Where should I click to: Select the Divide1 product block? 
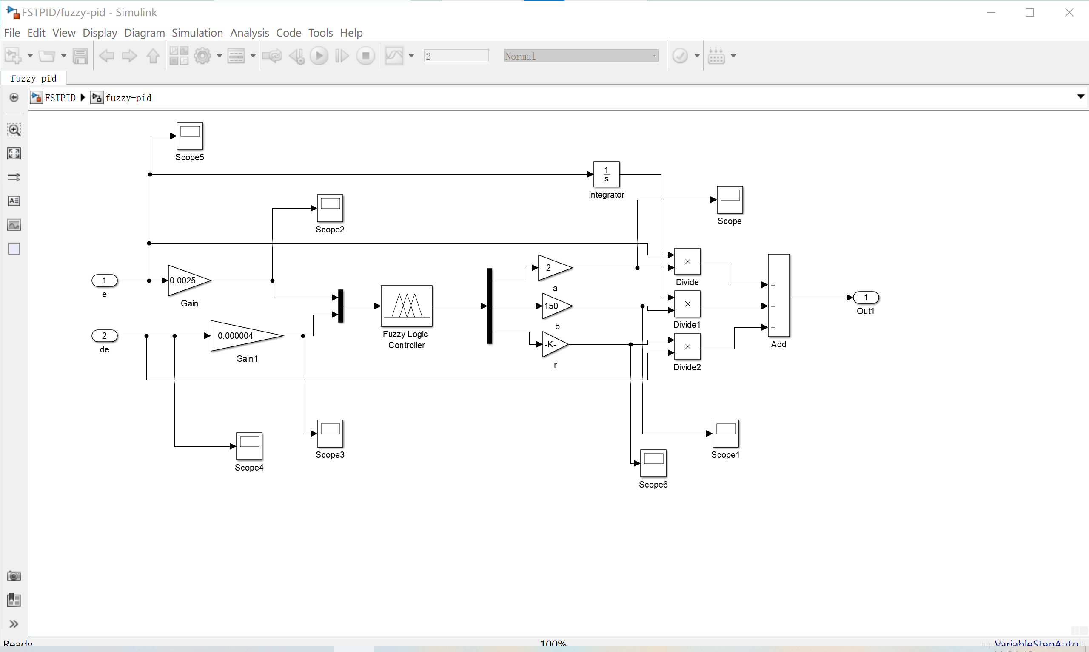(x=687, y=304)
